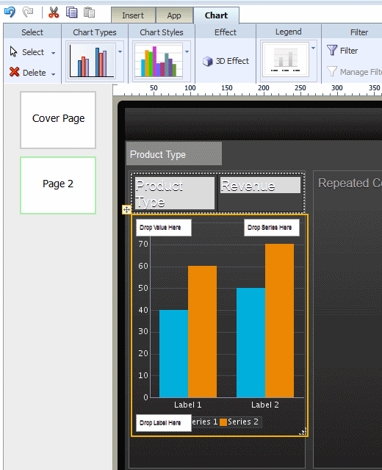Pick the colorful chart style thumbnail
The height and width of the screenshot is (470, 382).
(159, 61)
